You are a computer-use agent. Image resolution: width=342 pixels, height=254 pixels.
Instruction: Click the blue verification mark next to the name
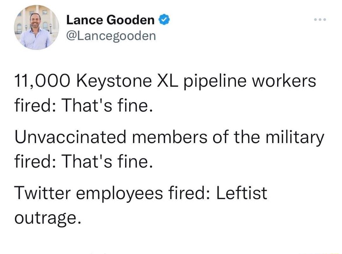(x=163, y=19)
